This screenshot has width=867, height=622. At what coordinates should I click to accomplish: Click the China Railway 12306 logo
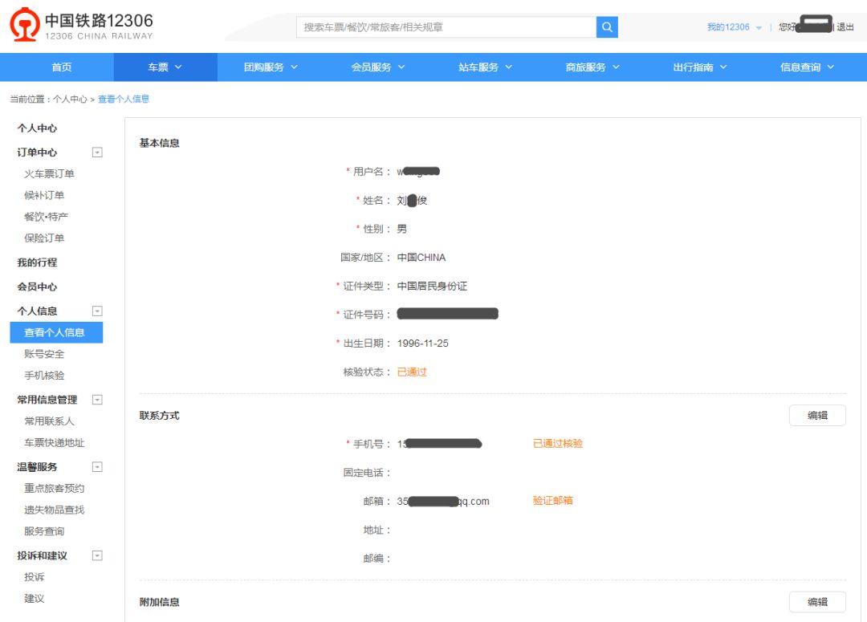coord(81,26)
